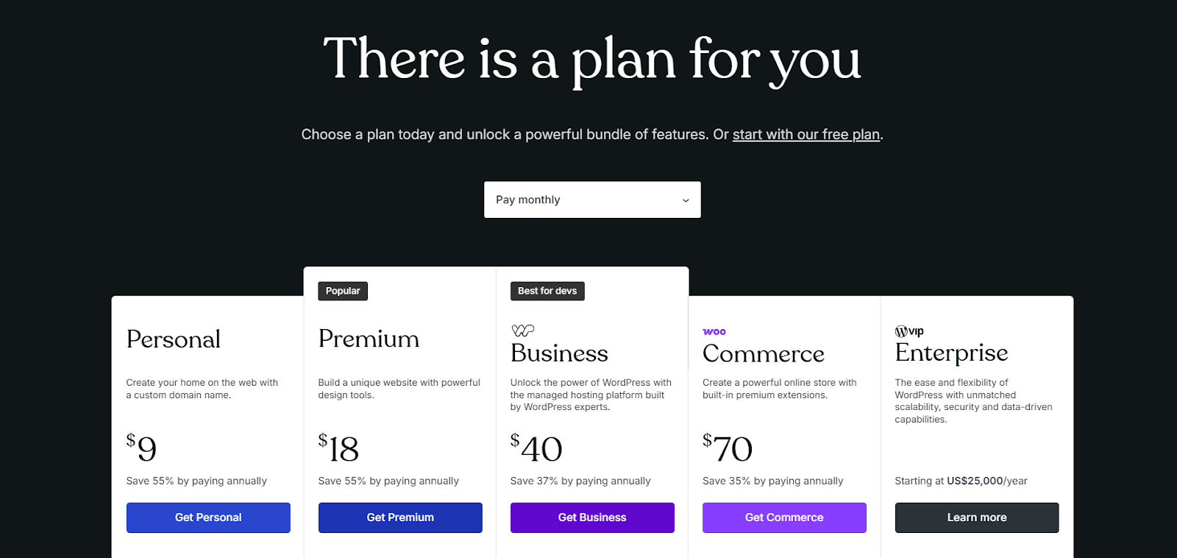
Task: Click the Get Commerce button
Action: tap(784, 517)
